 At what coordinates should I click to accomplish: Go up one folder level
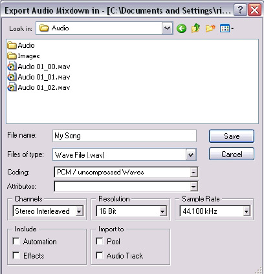(195, 28)
